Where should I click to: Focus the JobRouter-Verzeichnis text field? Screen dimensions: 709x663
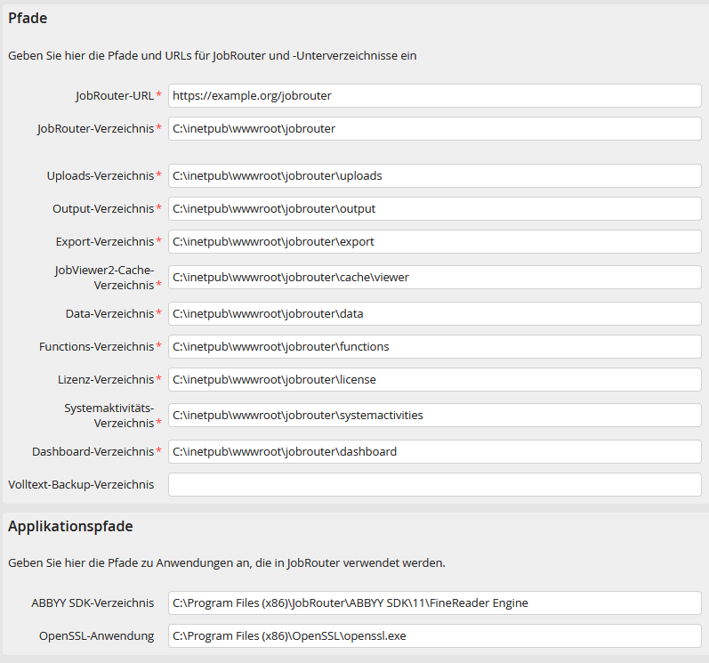(434, 129)
